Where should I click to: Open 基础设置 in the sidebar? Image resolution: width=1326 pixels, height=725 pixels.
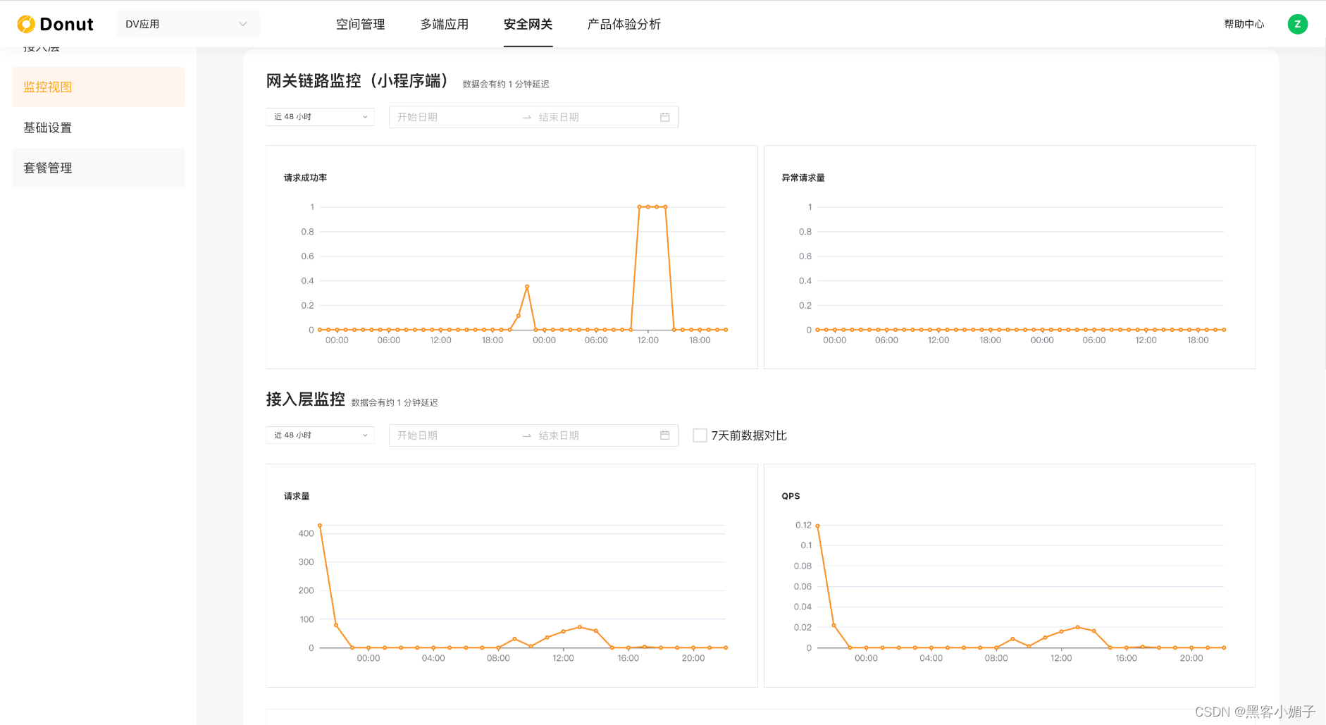[x=99, y=128]
